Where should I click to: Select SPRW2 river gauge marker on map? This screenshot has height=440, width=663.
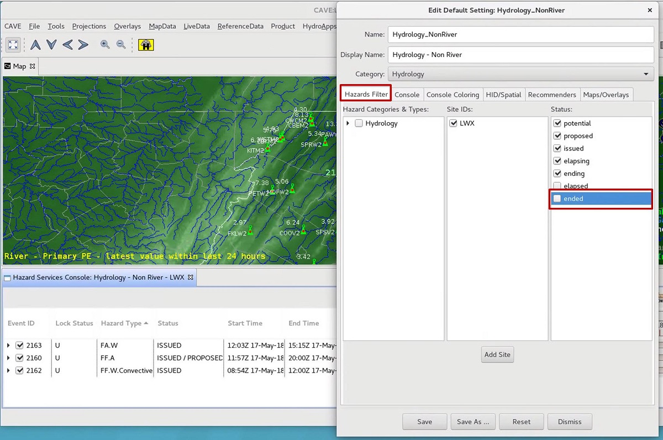325,142
